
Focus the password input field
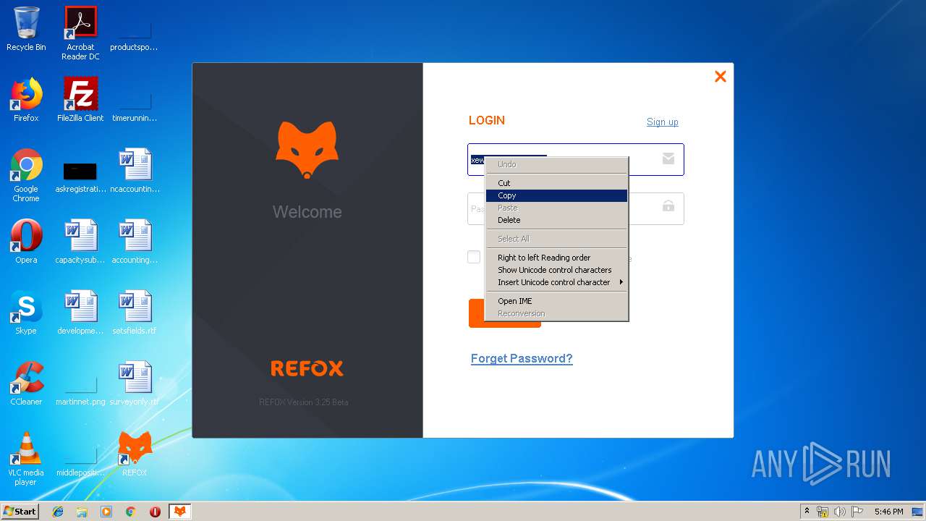pyautogui.click(x=575, y=208)
